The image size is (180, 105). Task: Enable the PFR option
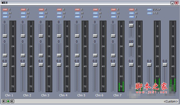click(150, 13)
